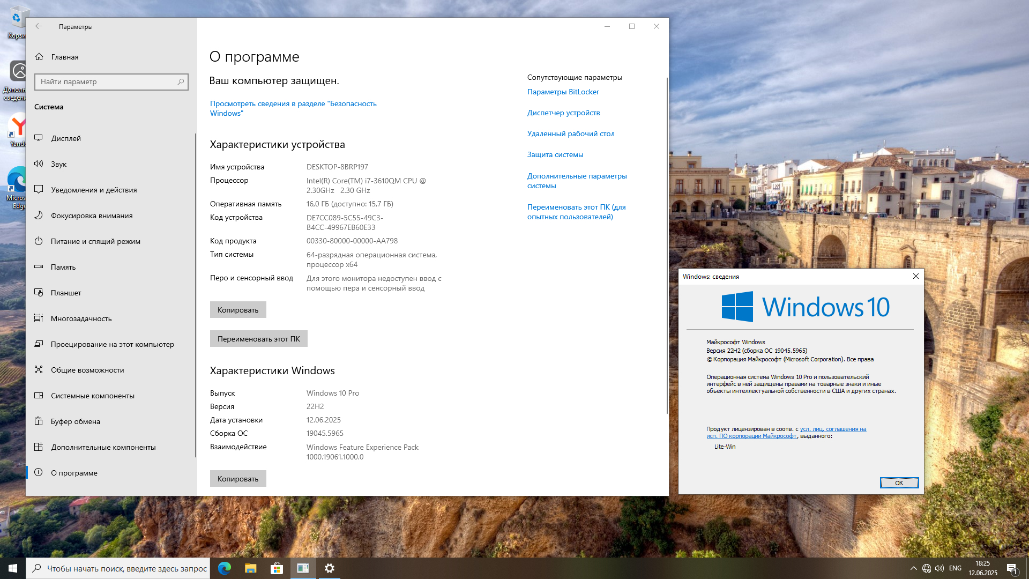Viewport: 1029px width, 579px height.
Task: Select the Notifications and actions section
Action: click(x=94, y=190)
